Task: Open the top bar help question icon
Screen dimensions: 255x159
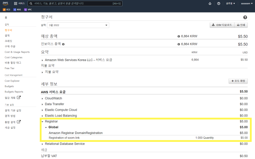Action: point(219,3)
